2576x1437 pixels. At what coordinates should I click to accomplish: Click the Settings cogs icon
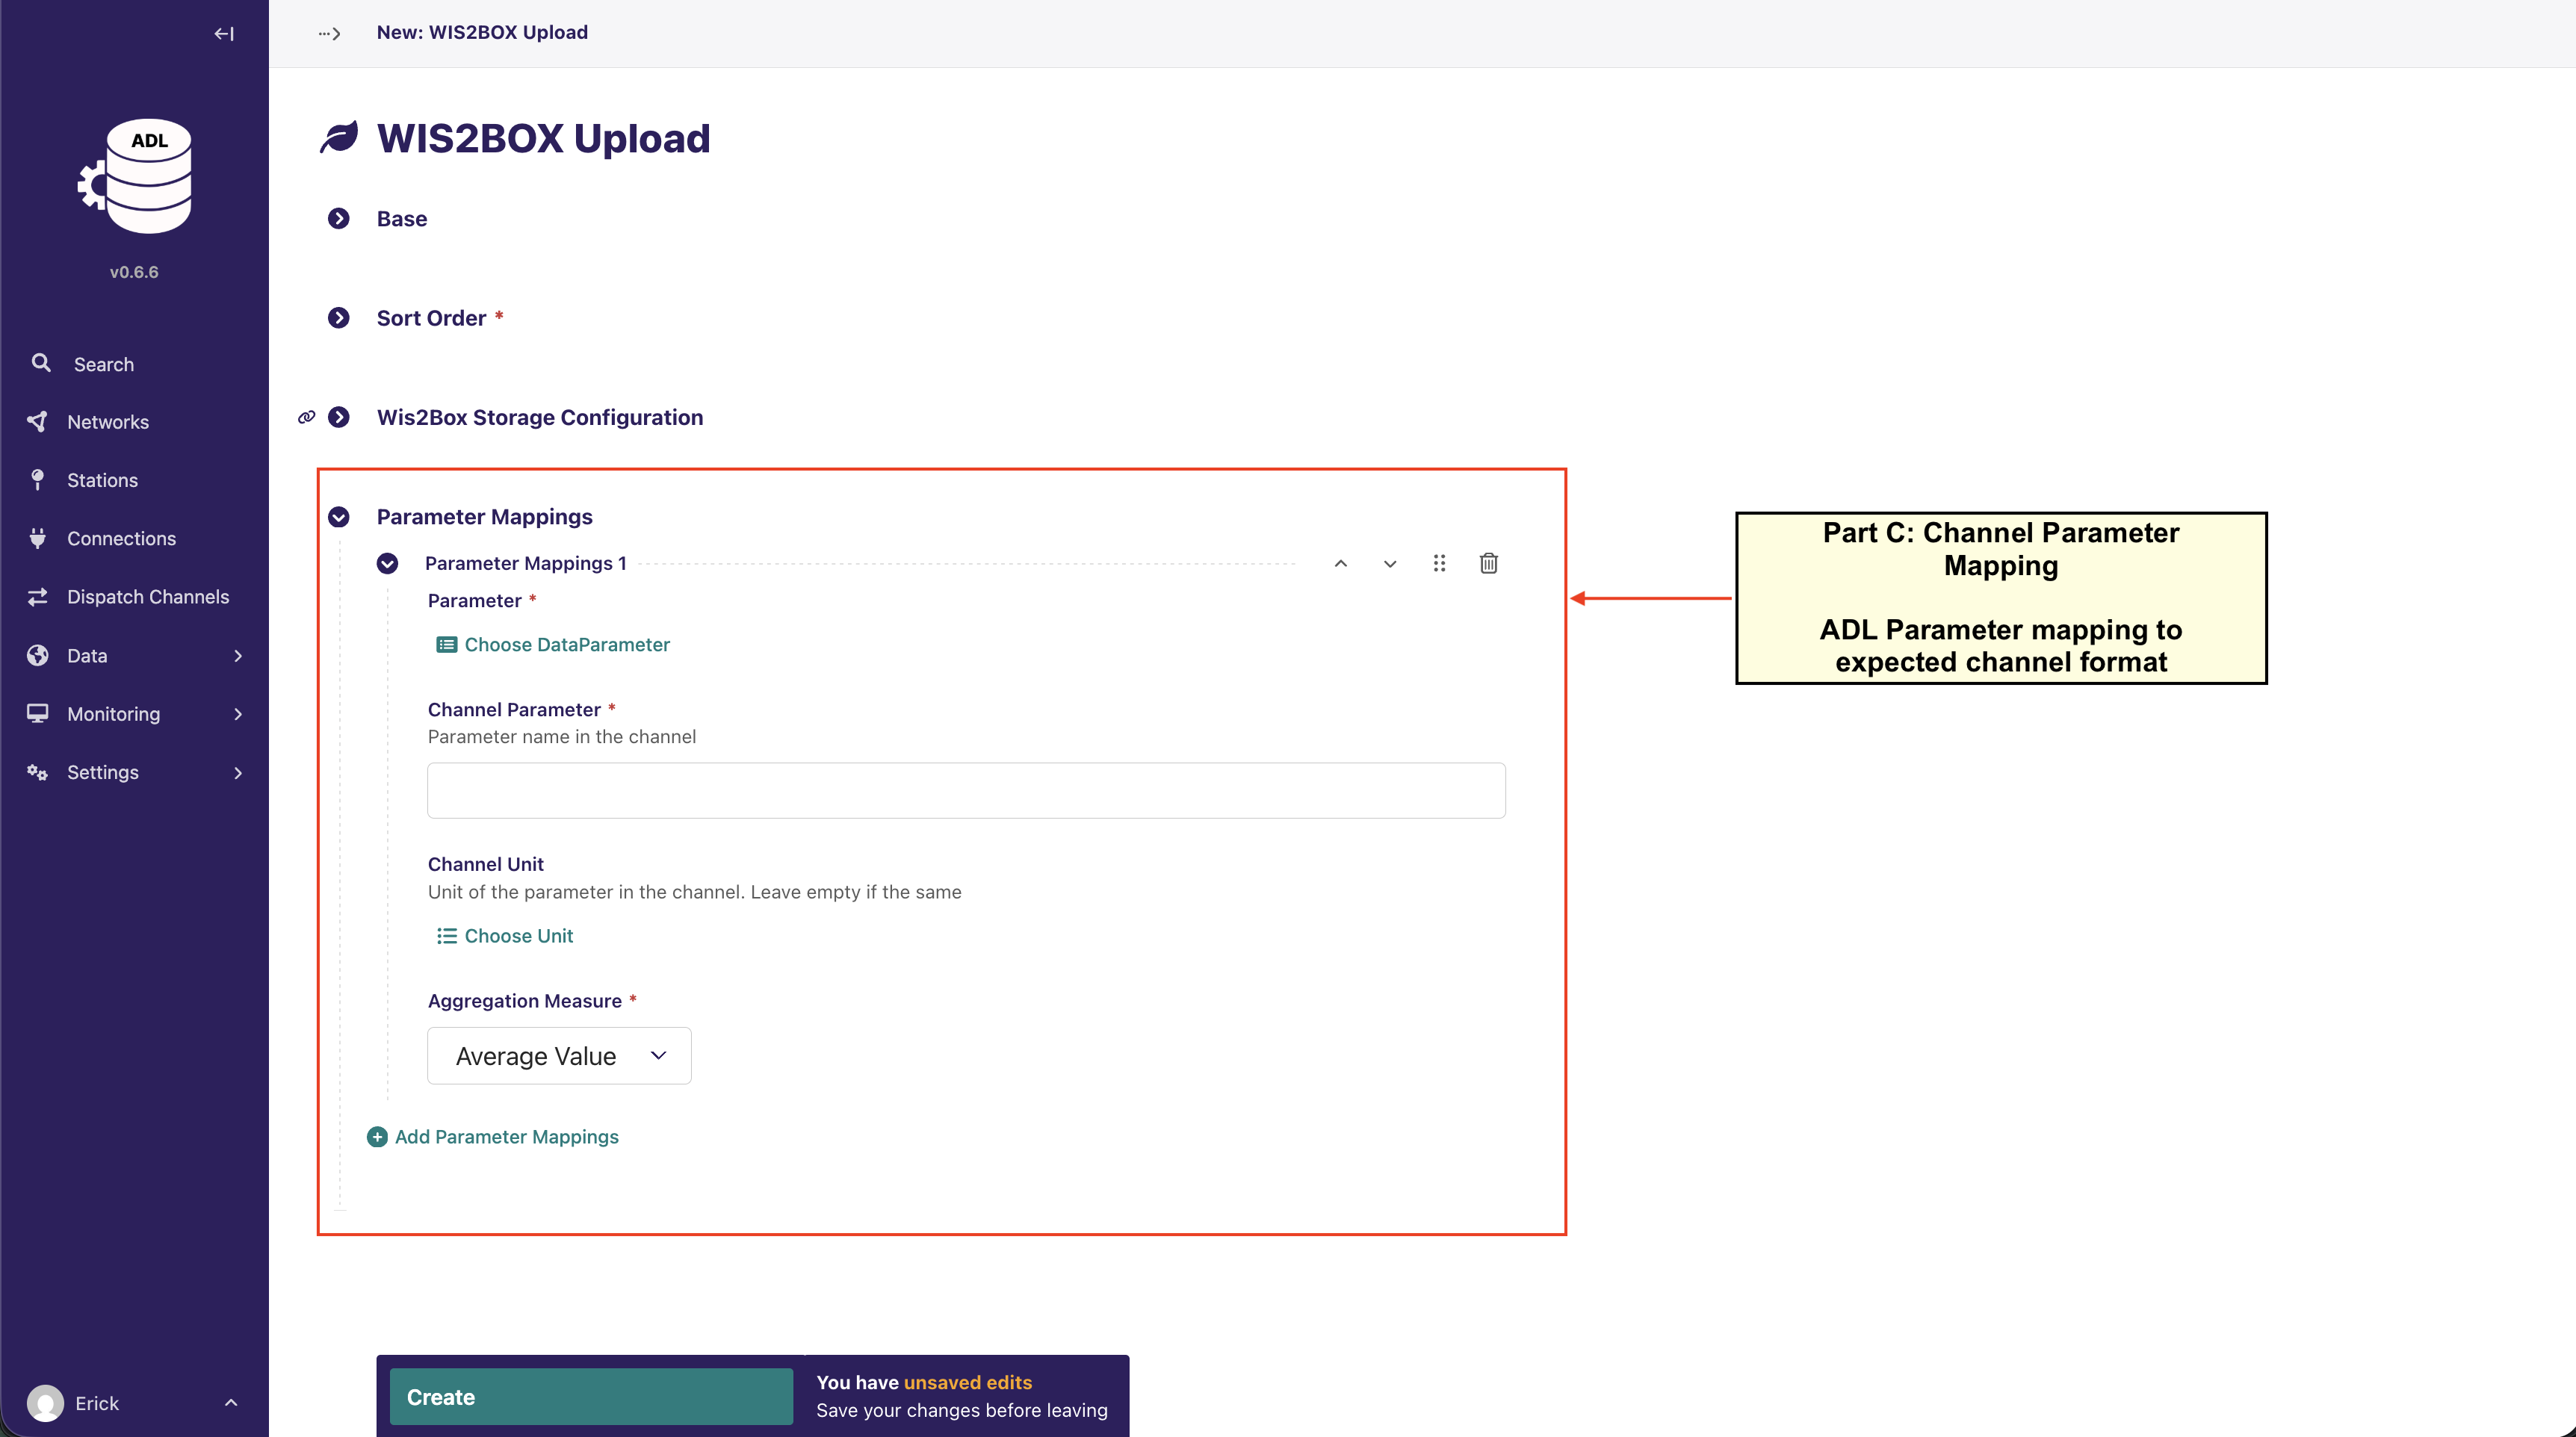tap(38, 772)
